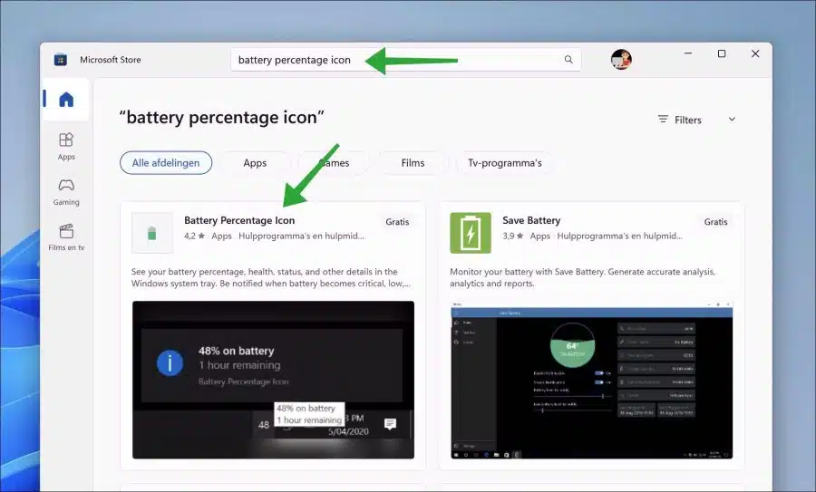Click Gratis button for Save Battery

tap(715, 222)
